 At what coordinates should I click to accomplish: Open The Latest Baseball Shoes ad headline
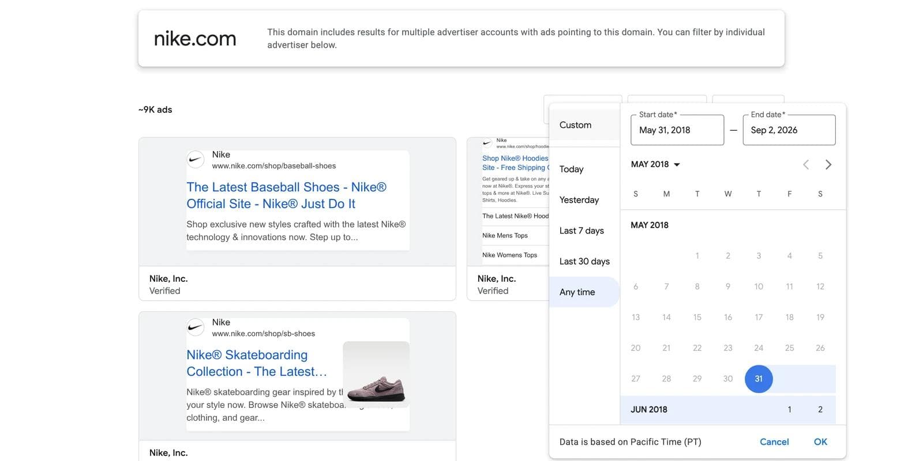[286, 195]
